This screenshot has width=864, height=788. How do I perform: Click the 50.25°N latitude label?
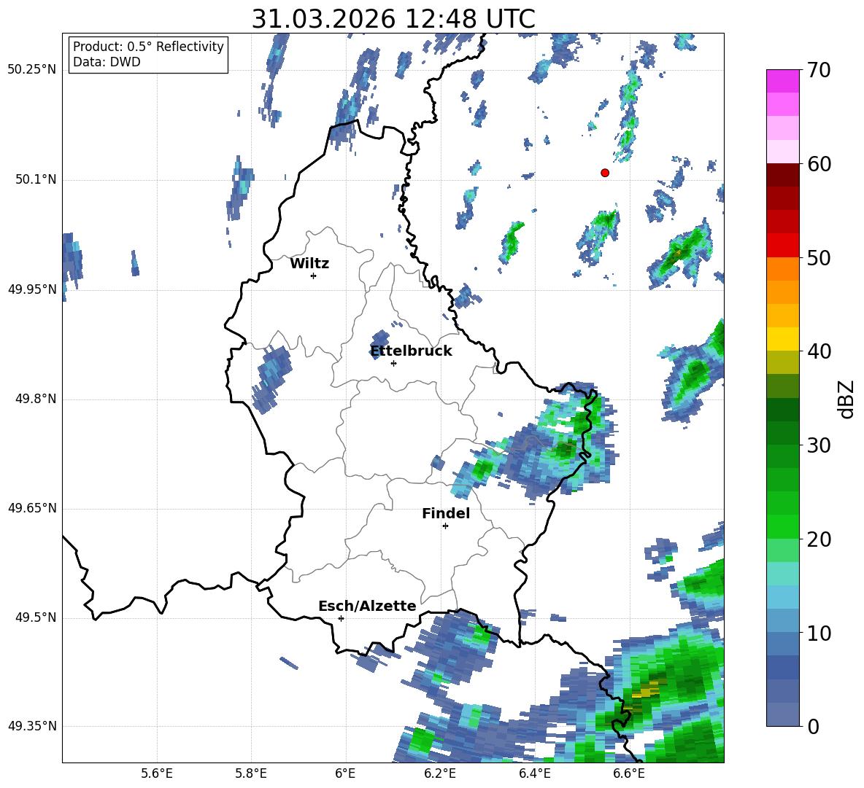32,70
